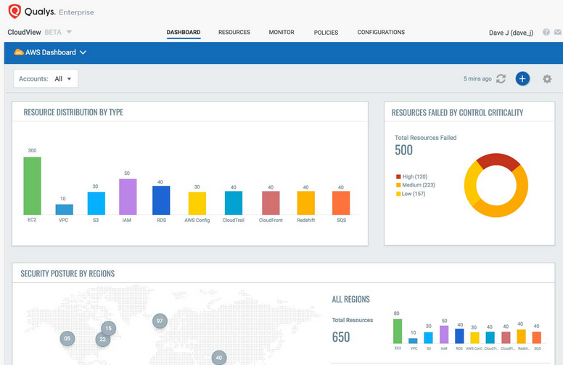Click the SQS bar in All Regions chart
The height and width of the screenshot is (365, 563).
tap(536, 337)
